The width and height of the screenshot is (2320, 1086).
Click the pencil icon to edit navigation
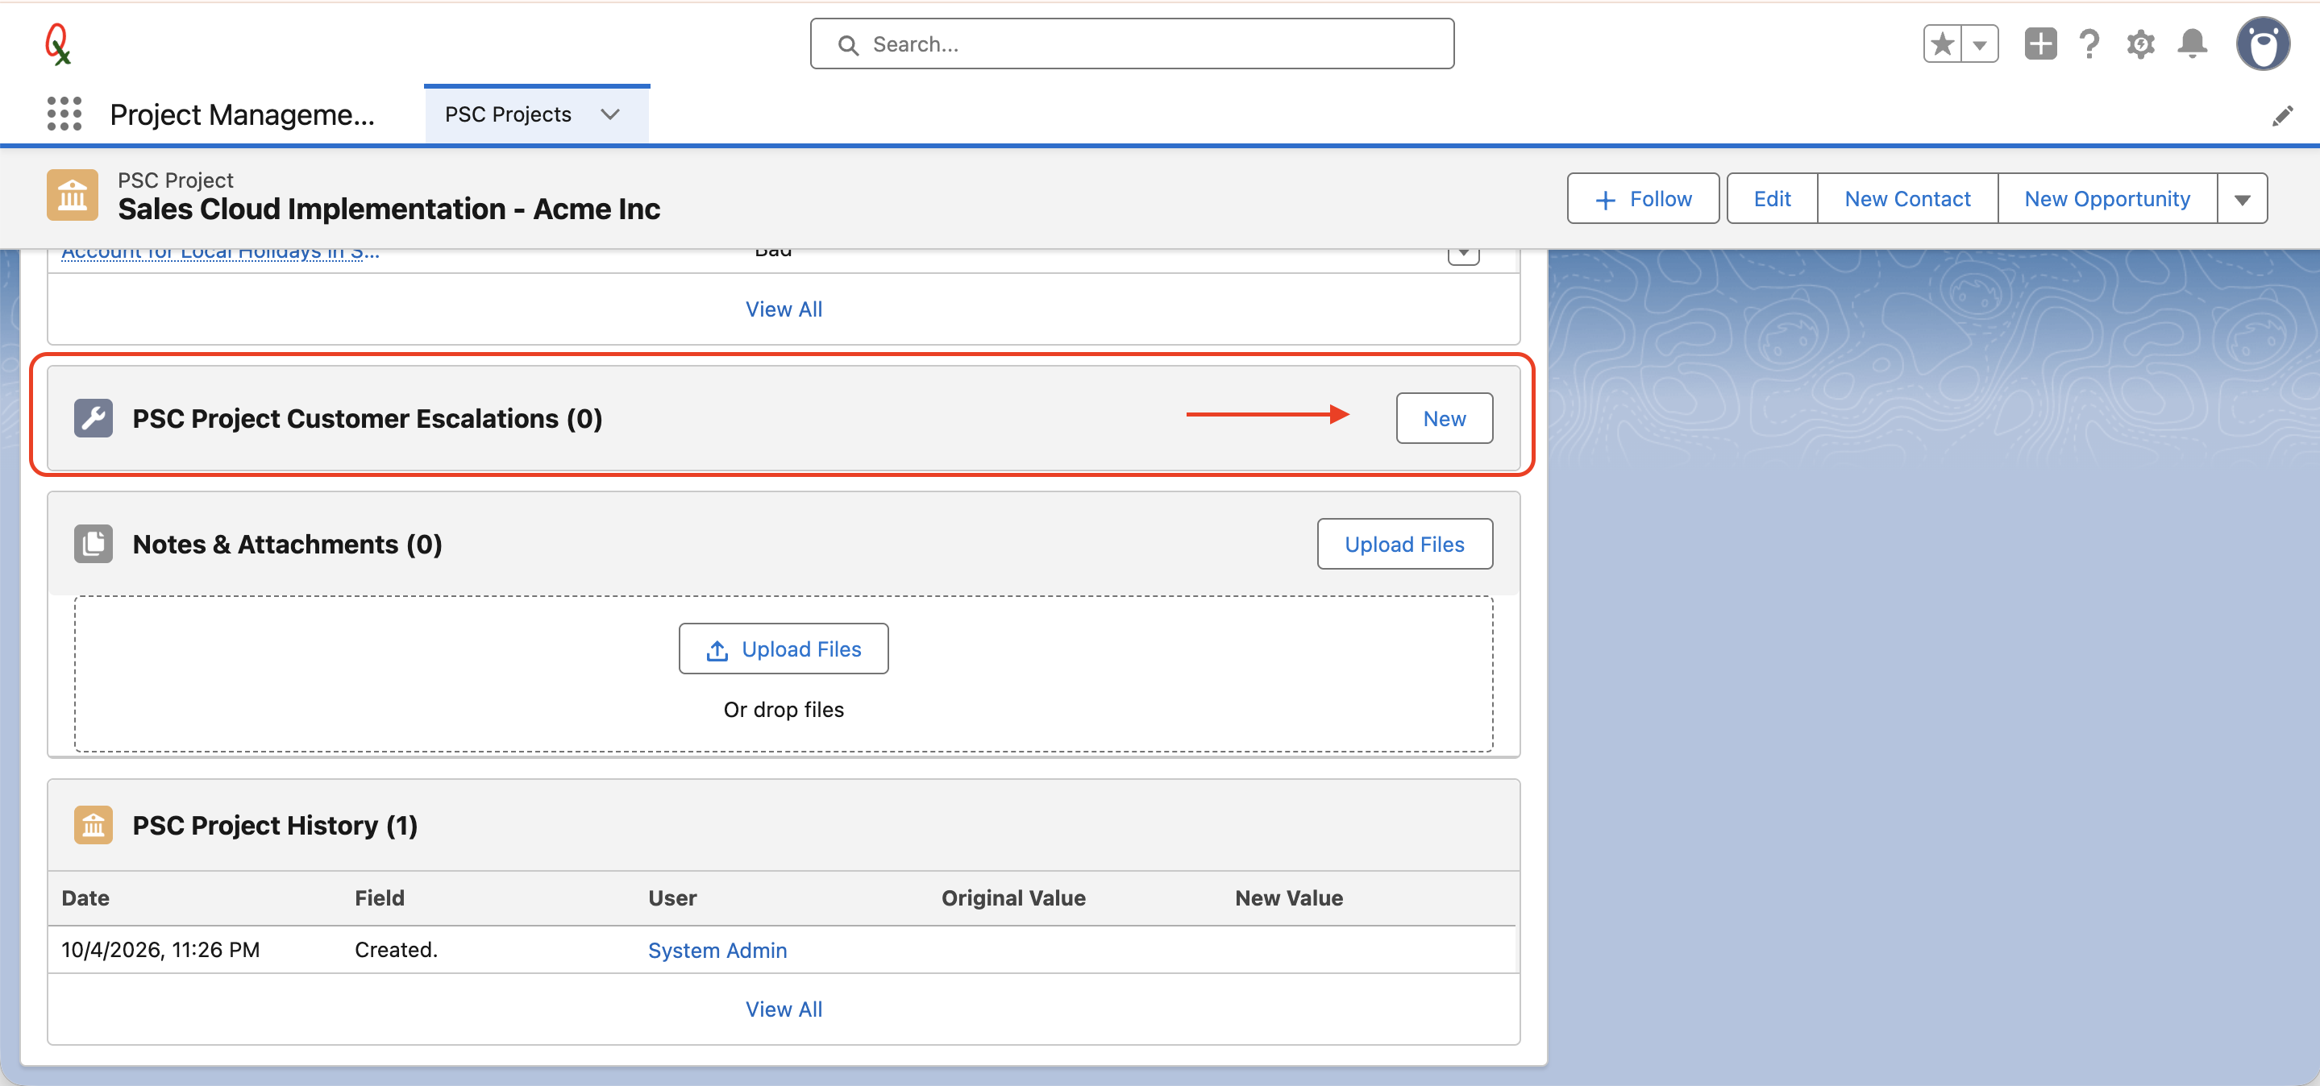(x=2281, y=115)
